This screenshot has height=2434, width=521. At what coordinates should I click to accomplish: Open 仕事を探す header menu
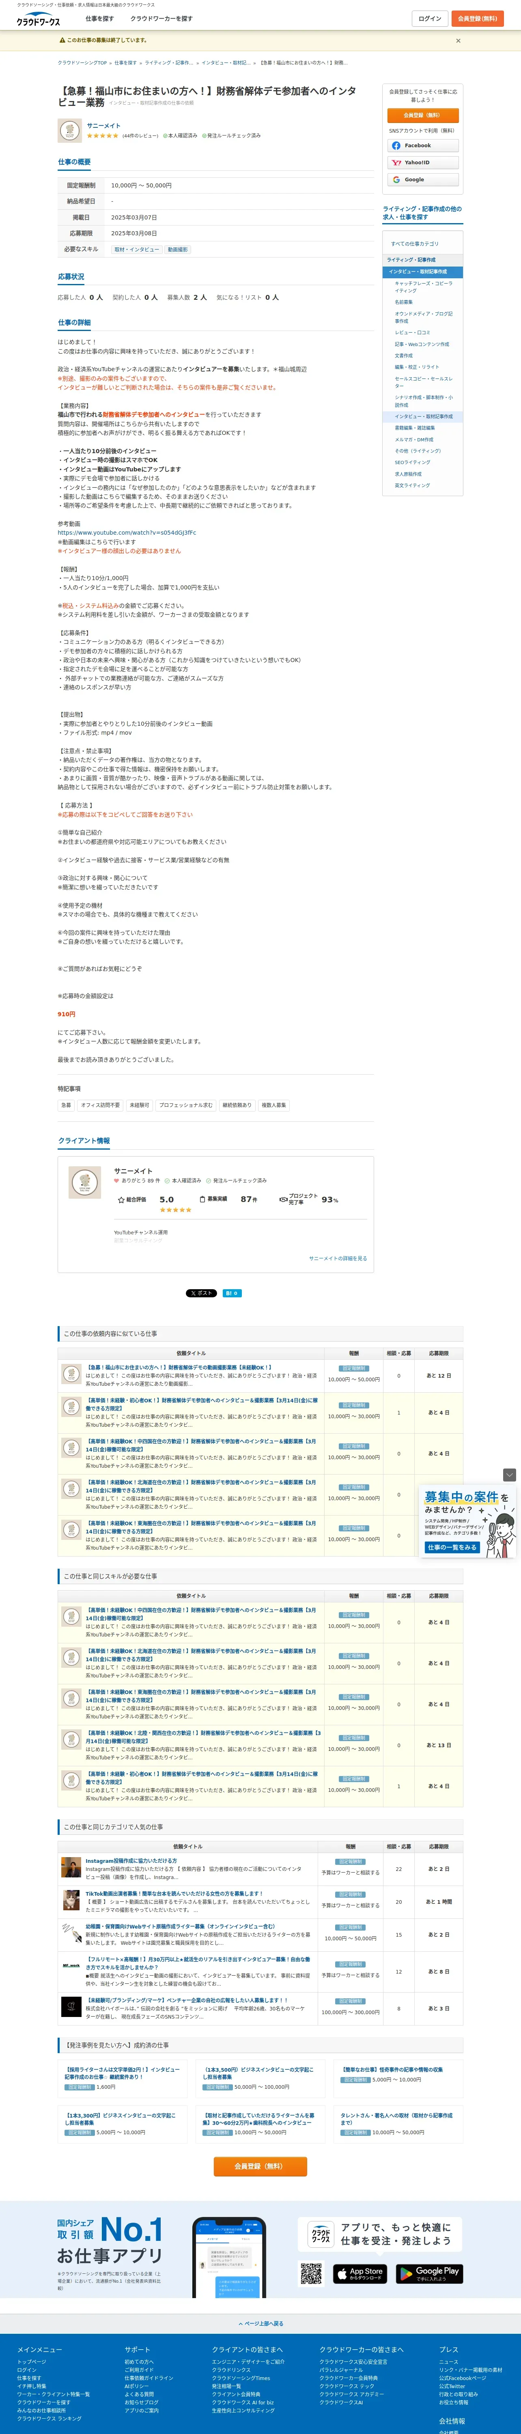99,19
